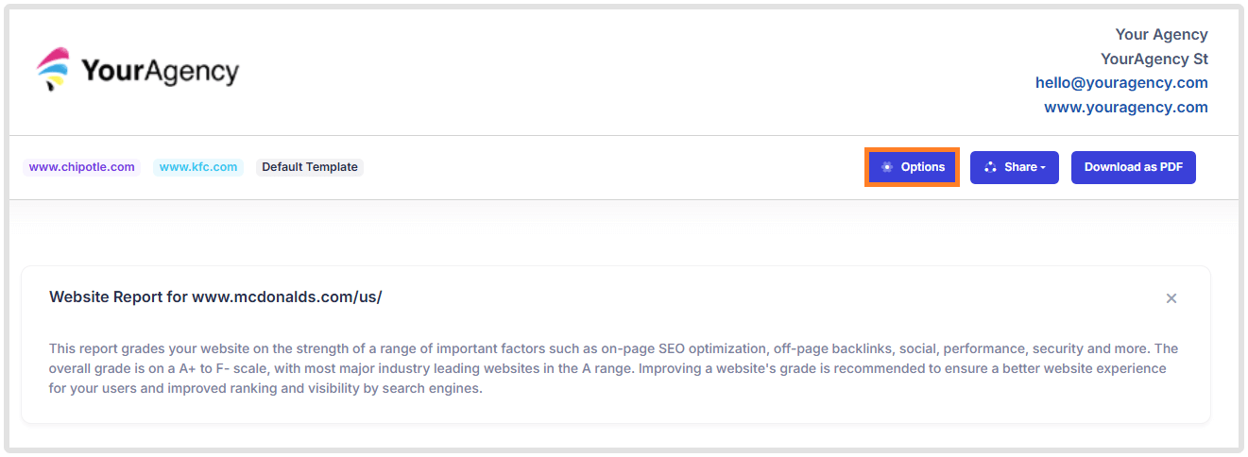Download the report as PDF

tap(1133, 167)
